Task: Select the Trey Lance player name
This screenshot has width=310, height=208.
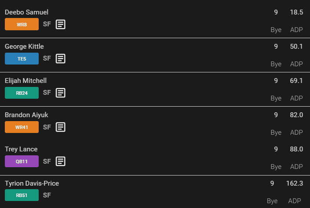Action: coord(21,149)
